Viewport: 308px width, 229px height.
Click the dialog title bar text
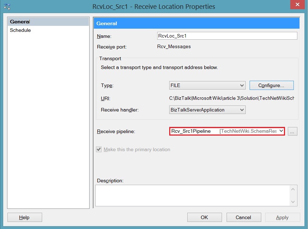154,7
